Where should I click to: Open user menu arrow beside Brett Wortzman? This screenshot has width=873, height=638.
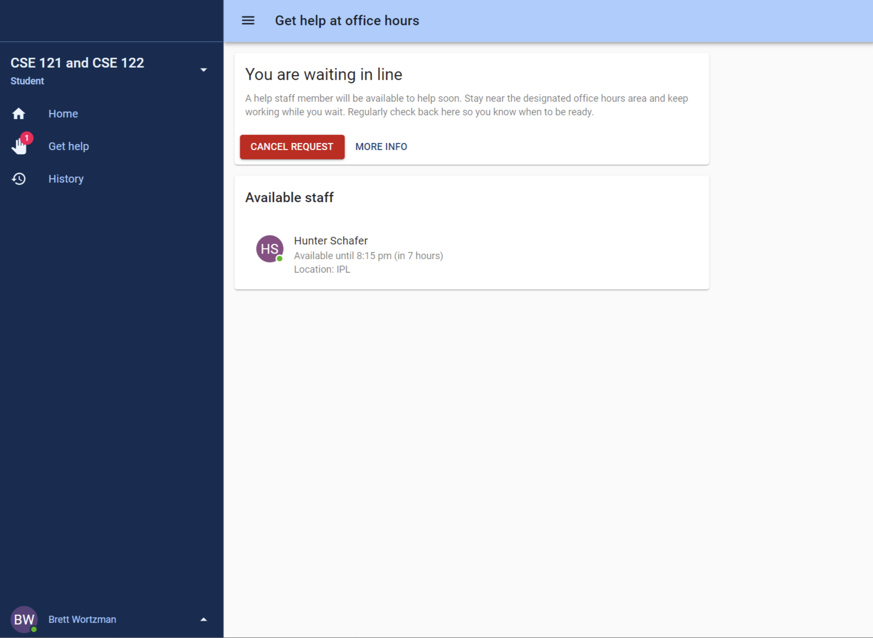[x=203, y=619]
